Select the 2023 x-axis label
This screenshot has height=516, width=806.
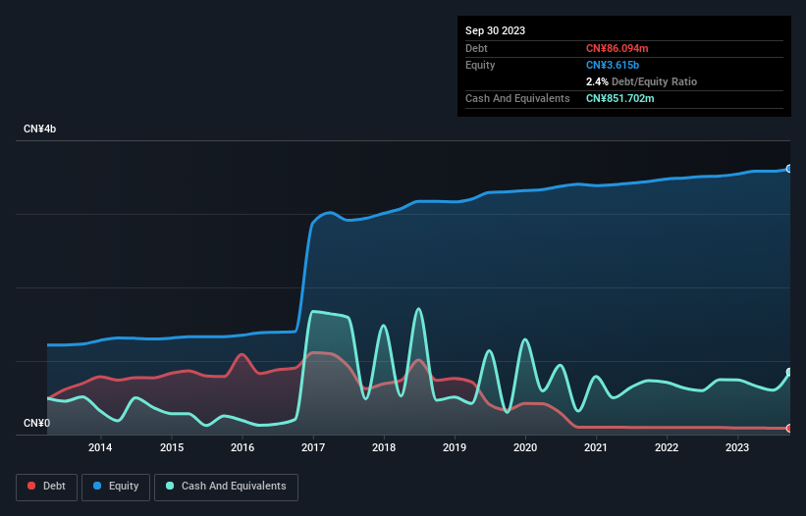coord(737,447)
